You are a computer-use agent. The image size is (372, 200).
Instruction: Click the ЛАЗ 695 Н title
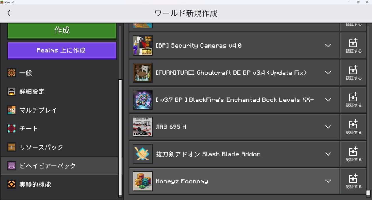171,127
